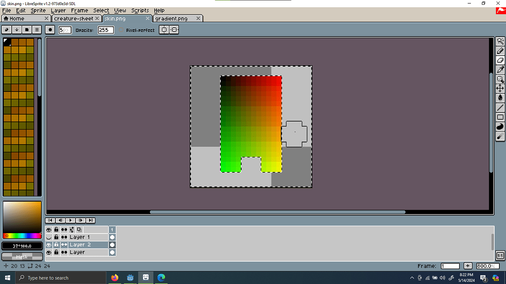Activate the Zoom tool

tap(500, 79)
